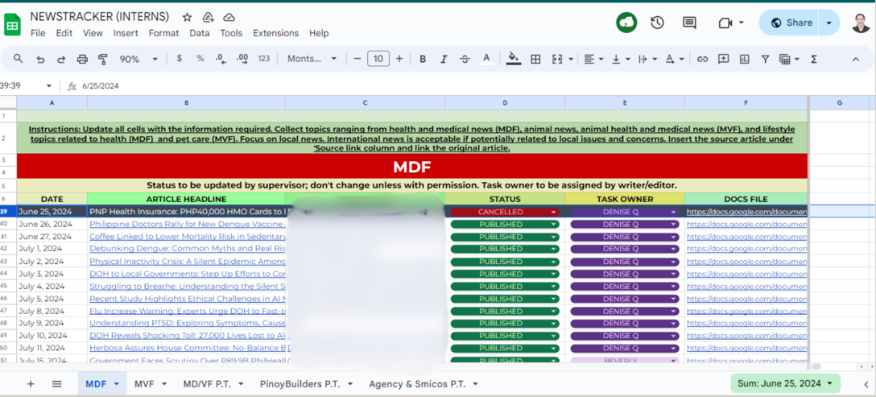The width and height of the screenshot is (876, 397).
Task: Open horizontal align dropdown
Action: (593, 59)
